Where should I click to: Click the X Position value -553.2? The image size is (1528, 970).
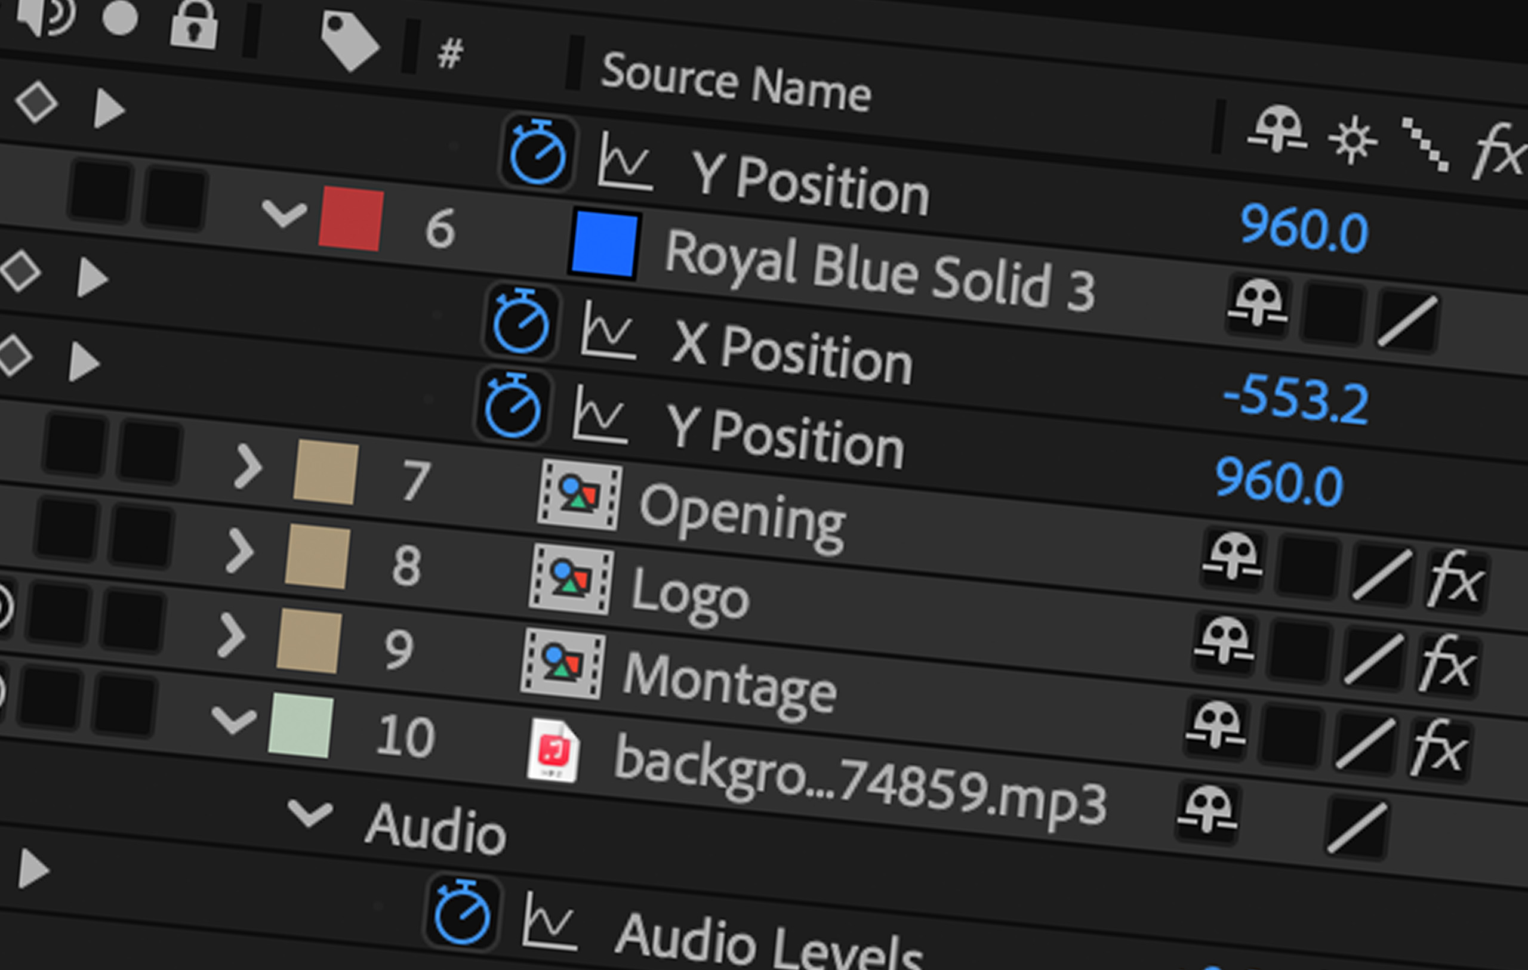point(1295,399)
